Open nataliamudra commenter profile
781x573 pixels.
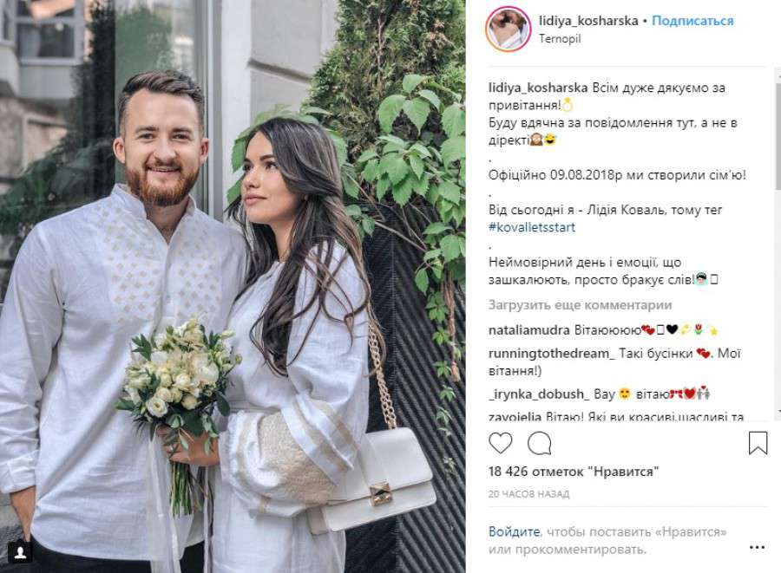[529, 330]
